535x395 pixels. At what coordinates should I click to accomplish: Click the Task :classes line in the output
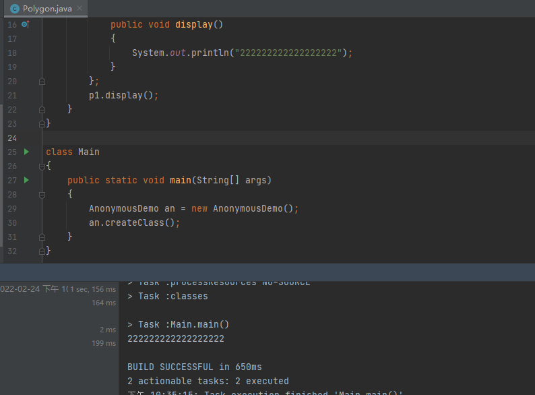(168, 296)
